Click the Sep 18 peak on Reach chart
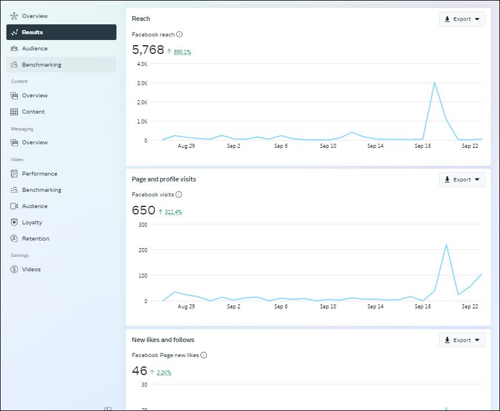 [x=435, y=83]
